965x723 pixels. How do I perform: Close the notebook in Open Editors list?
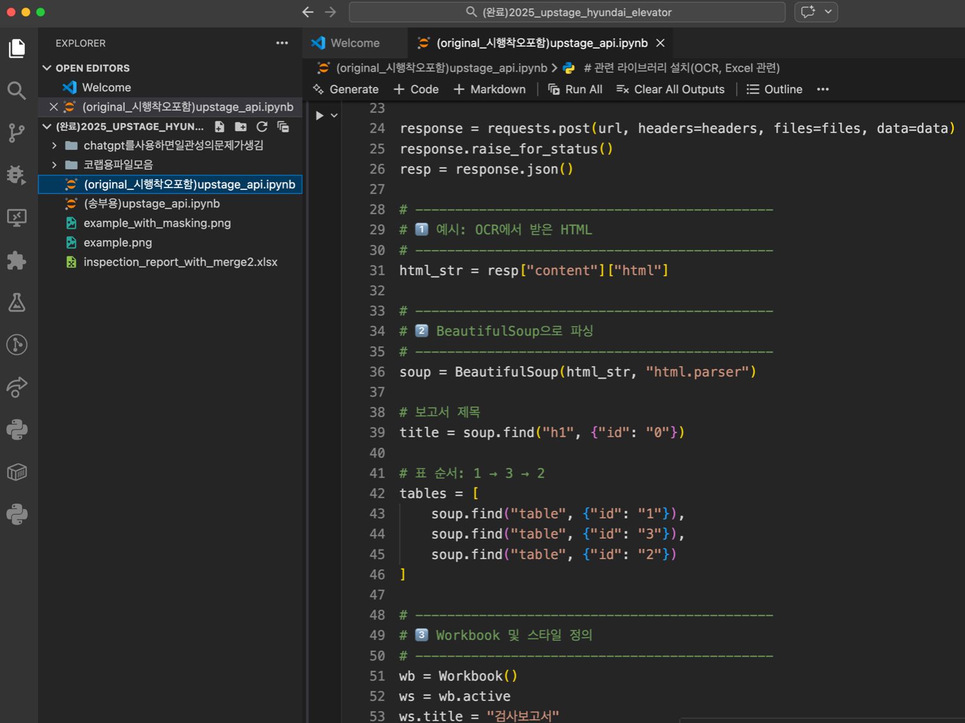click(54, 107)
